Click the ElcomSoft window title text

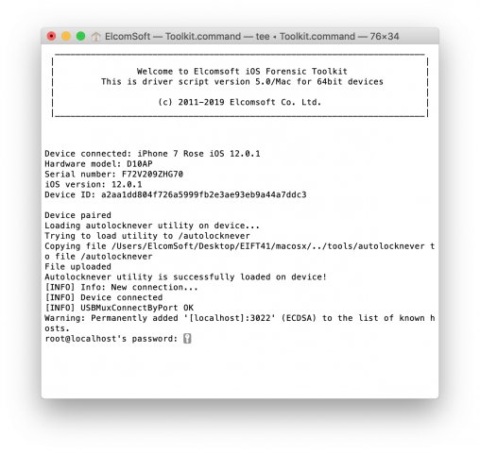point(252,36)
